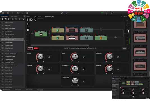Toggle lower T-Scream power LED
Image resolution: width=150 pixels, height=102 pixels.
point(52,35)
